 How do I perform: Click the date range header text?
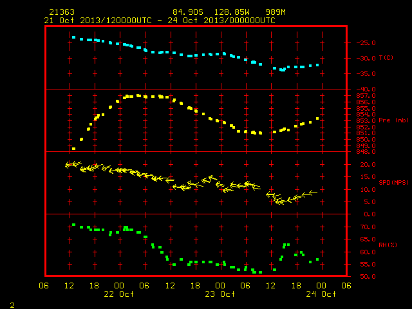click(160, 21)
